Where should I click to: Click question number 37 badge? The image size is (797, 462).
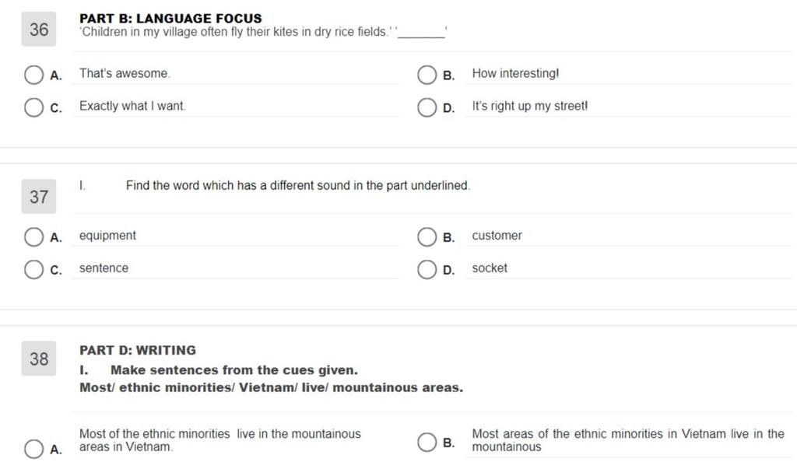(39, 197)
